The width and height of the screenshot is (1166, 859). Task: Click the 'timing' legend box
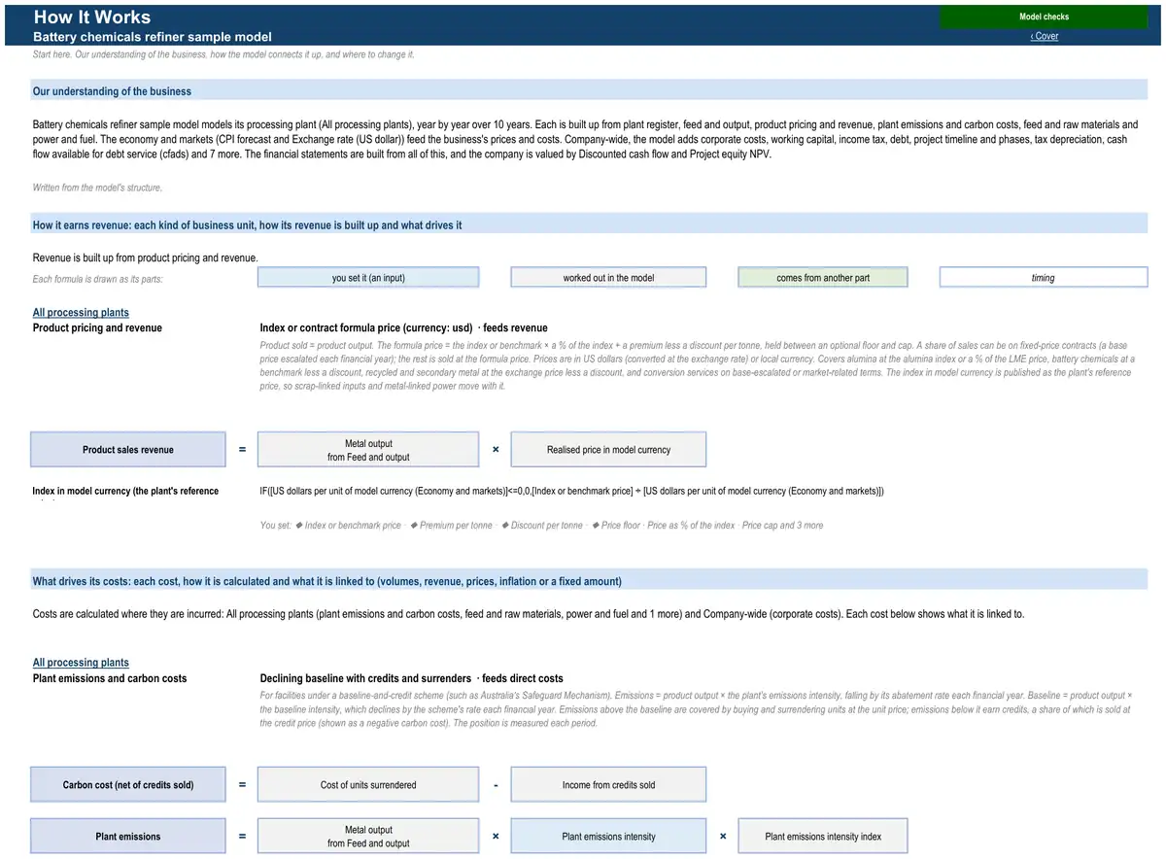point(1044,278)
